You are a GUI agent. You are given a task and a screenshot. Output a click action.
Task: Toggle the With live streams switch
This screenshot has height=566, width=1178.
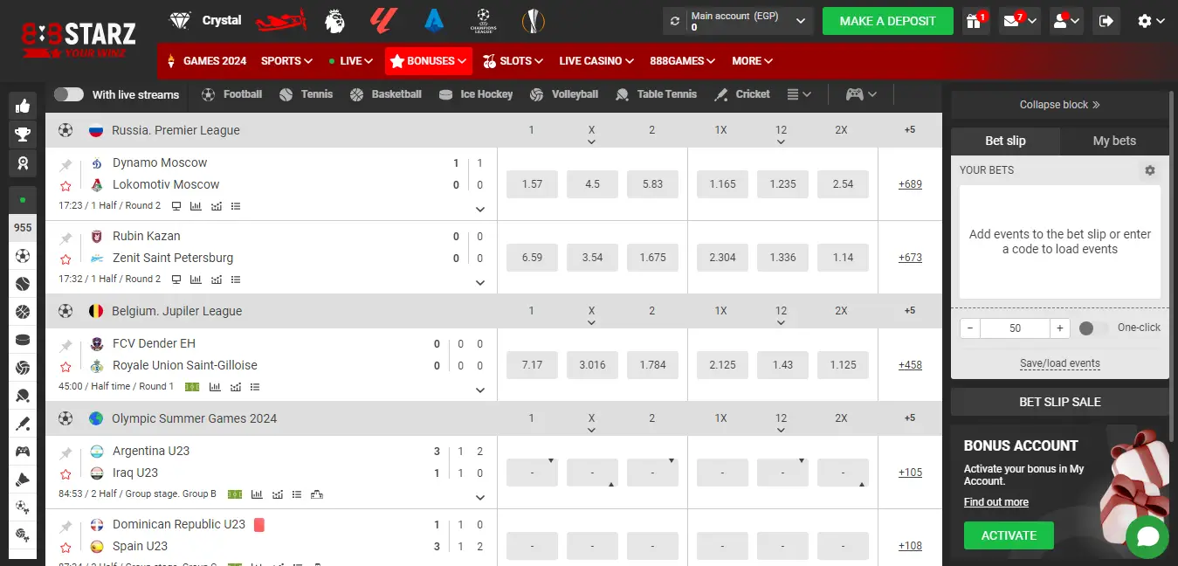(69, 94)
